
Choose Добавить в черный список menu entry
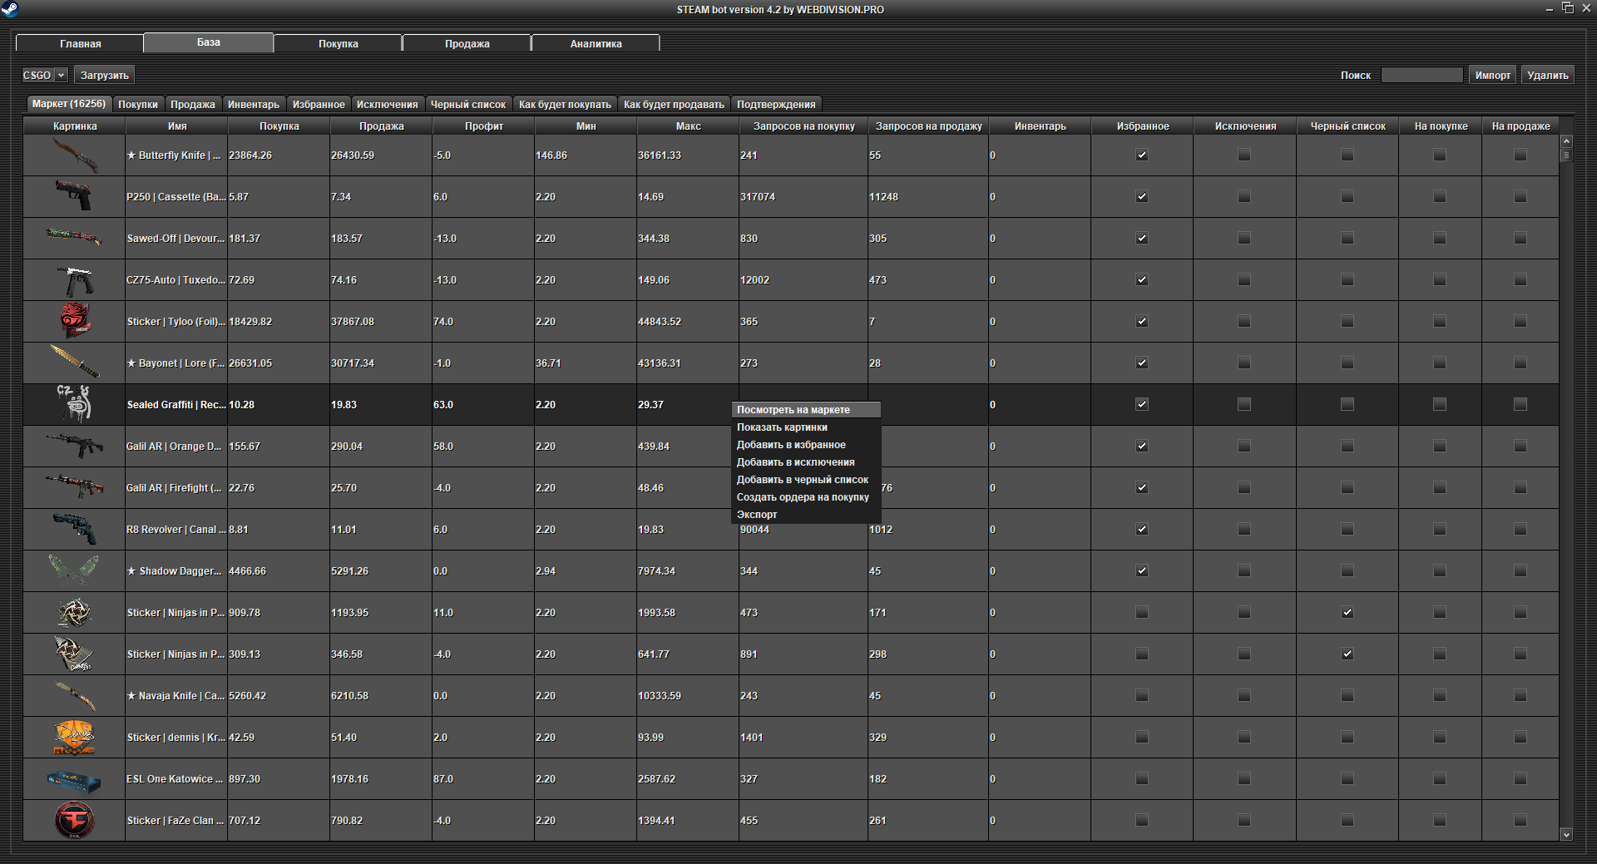coord(802,480)
